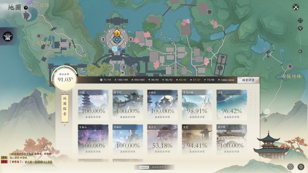Click the purple swirl marker near 左歸故居
308x173 pixels.
(x=29, y=1)
